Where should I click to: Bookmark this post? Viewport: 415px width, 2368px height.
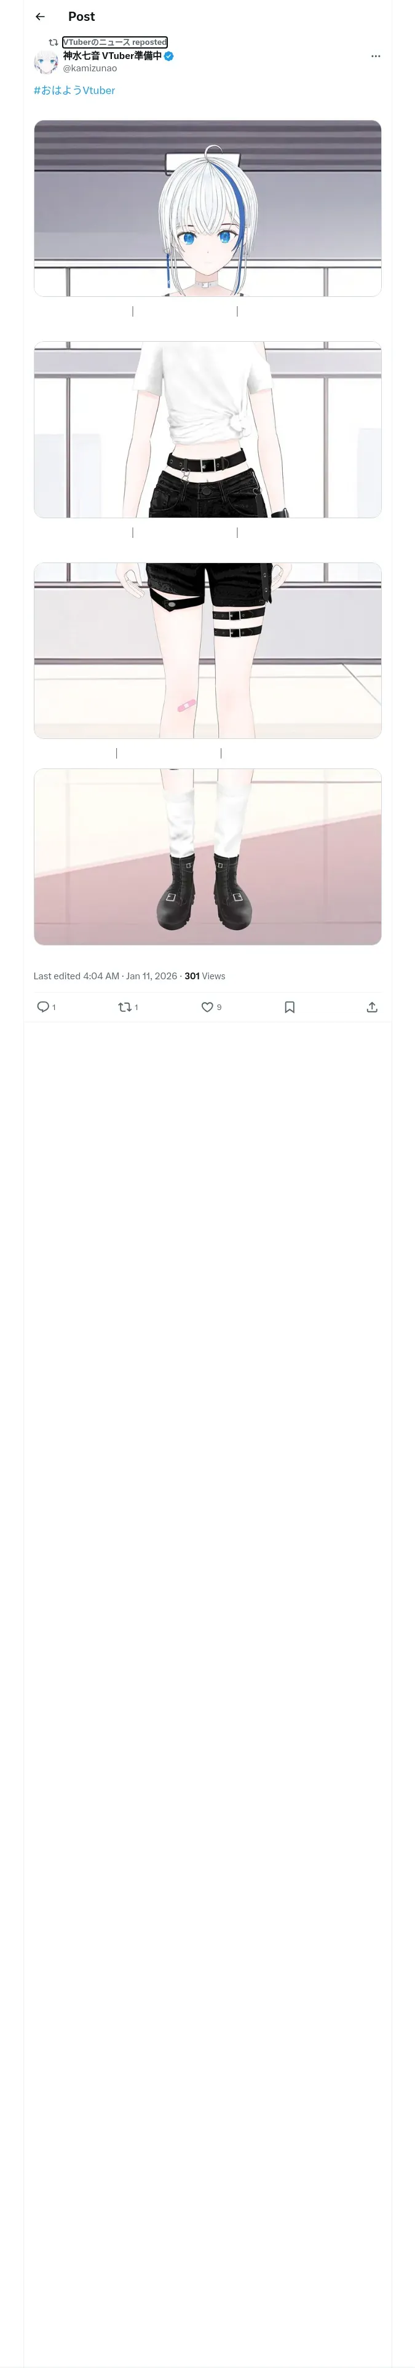click(289, 1006)
